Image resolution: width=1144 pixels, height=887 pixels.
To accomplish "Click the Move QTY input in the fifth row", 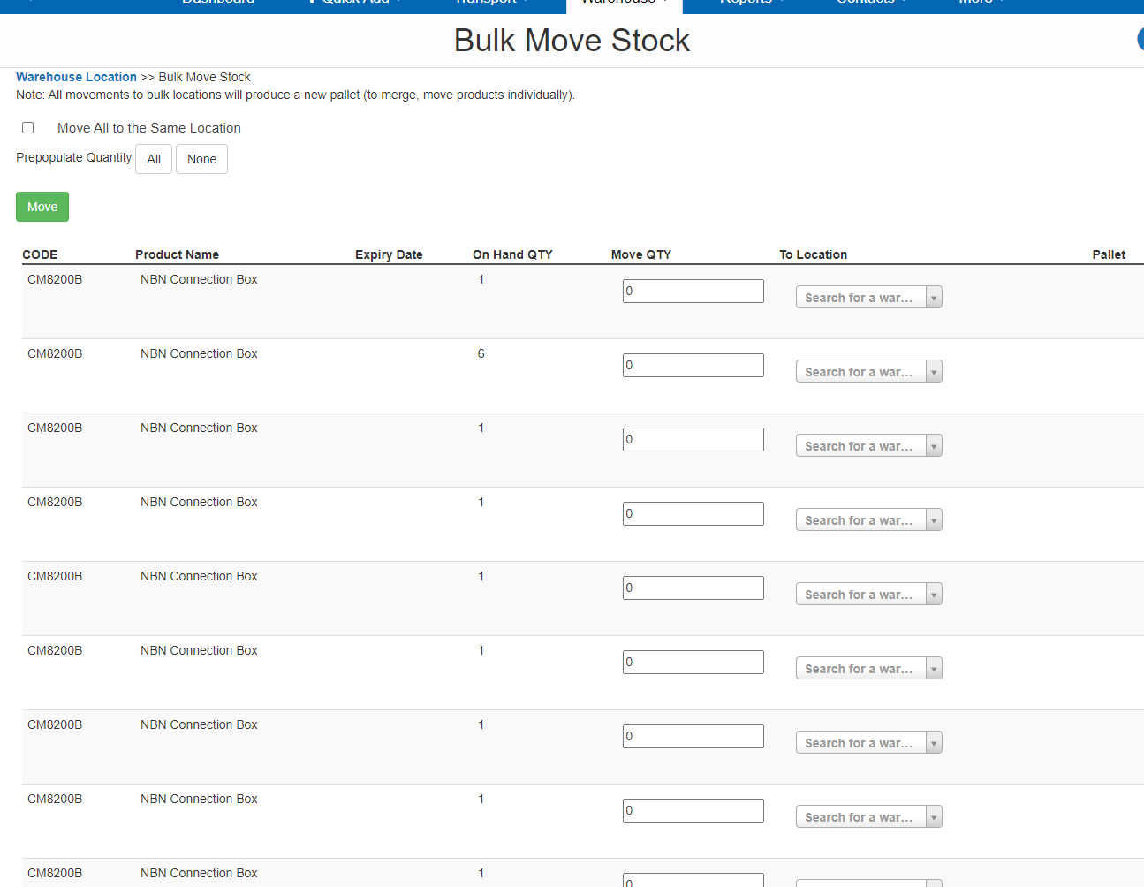I will coord(693,588).
